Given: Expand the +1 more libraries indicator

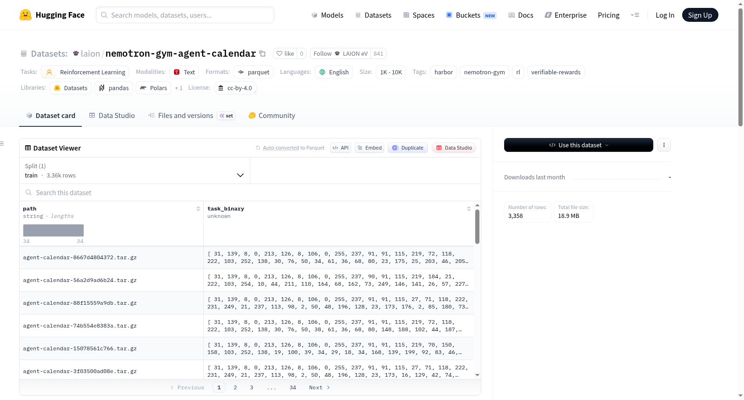Looking at the screenshot, I should click(x=179, y=88).
